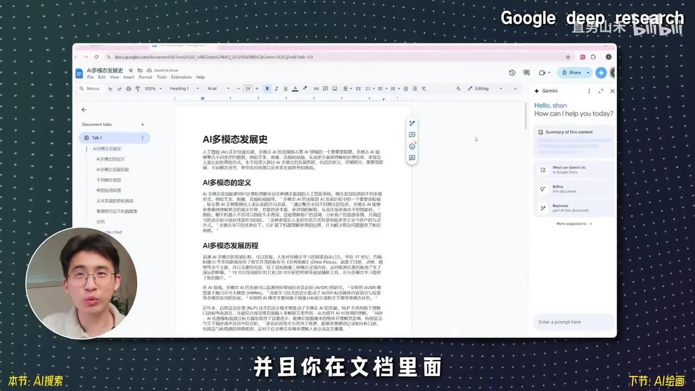Select the paint format tool
Image resolution: width=695 pixels, height=391 pixels.
click(137, 89)
